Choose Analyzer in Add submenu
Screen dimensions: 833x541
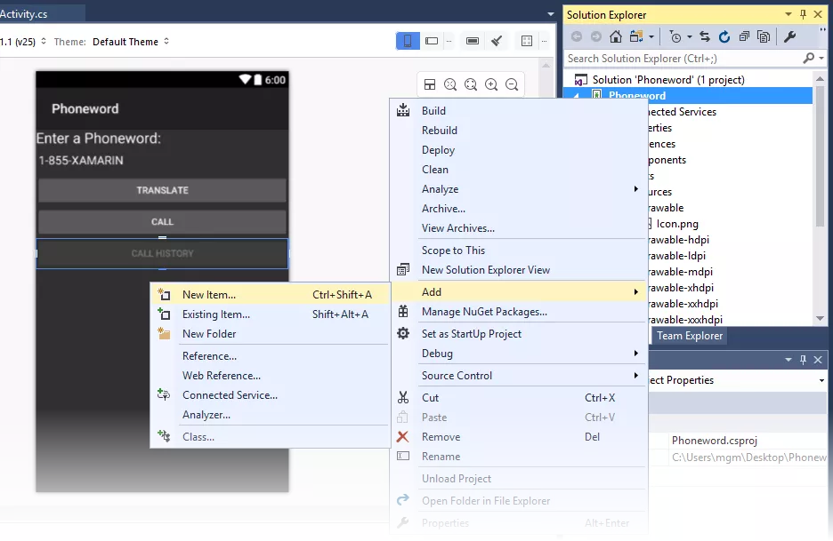(x=271, y=415)
